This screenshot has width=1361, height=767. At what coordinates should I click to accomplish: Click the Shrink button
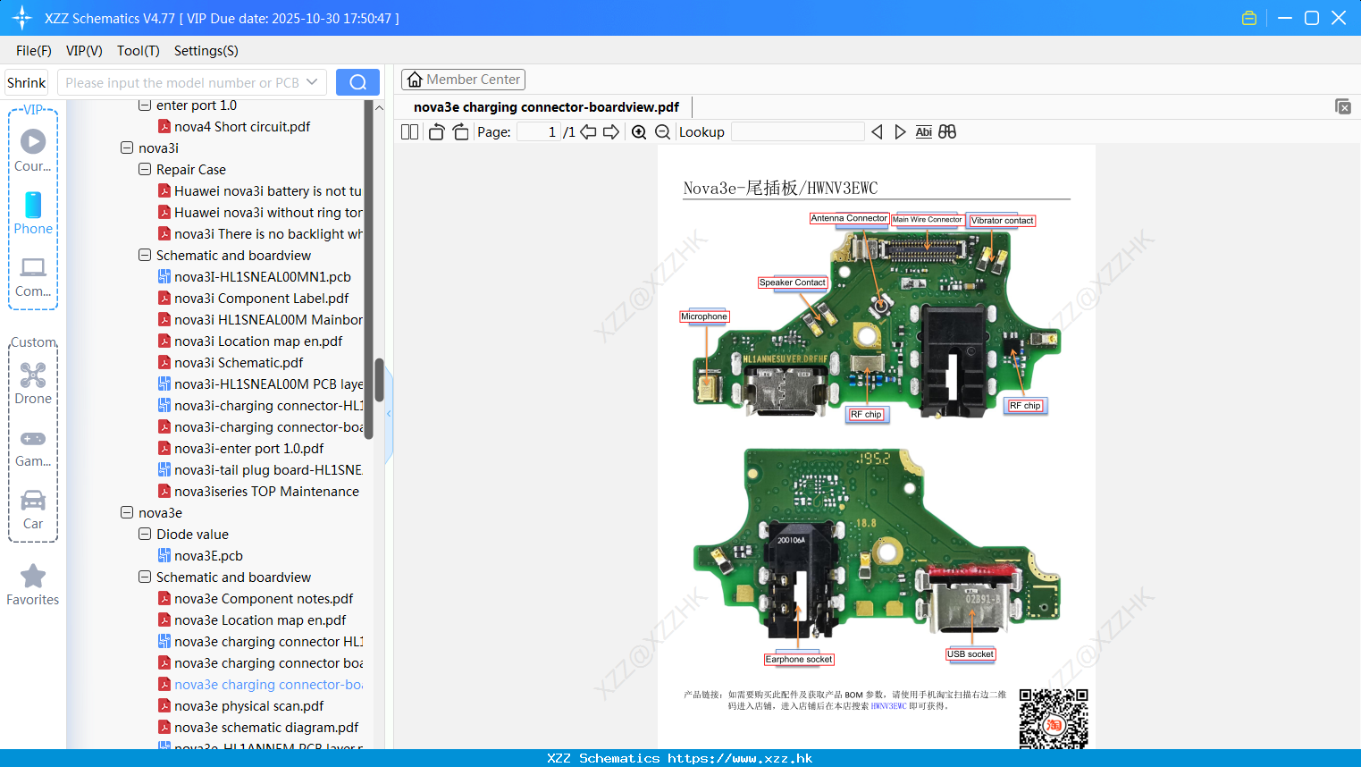point(26,82)
